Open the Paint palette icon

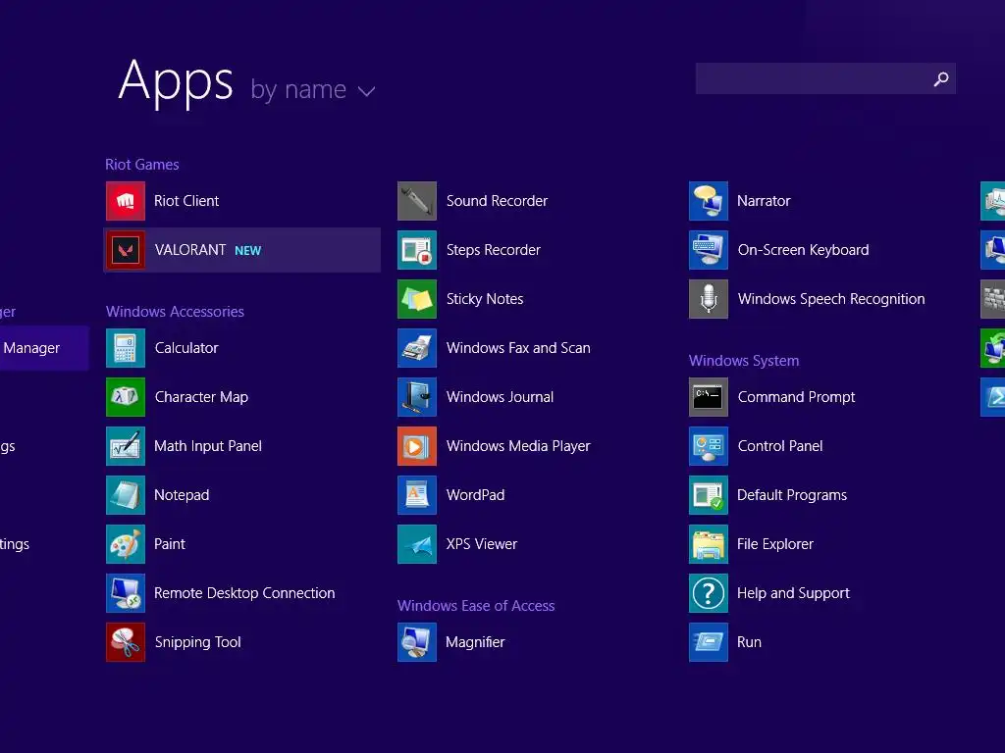[x=126, y=544]
